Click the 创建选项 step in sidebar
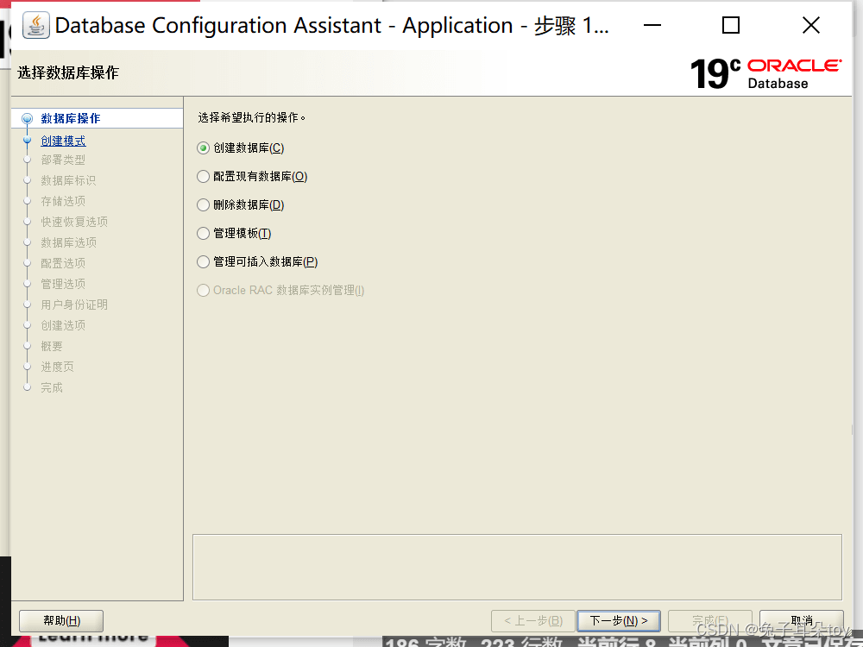Image resolution: width=863 pixels, height=647 pixels. tap(63, 326)
